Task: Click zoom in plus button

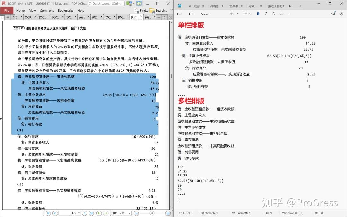Action: 168,213
